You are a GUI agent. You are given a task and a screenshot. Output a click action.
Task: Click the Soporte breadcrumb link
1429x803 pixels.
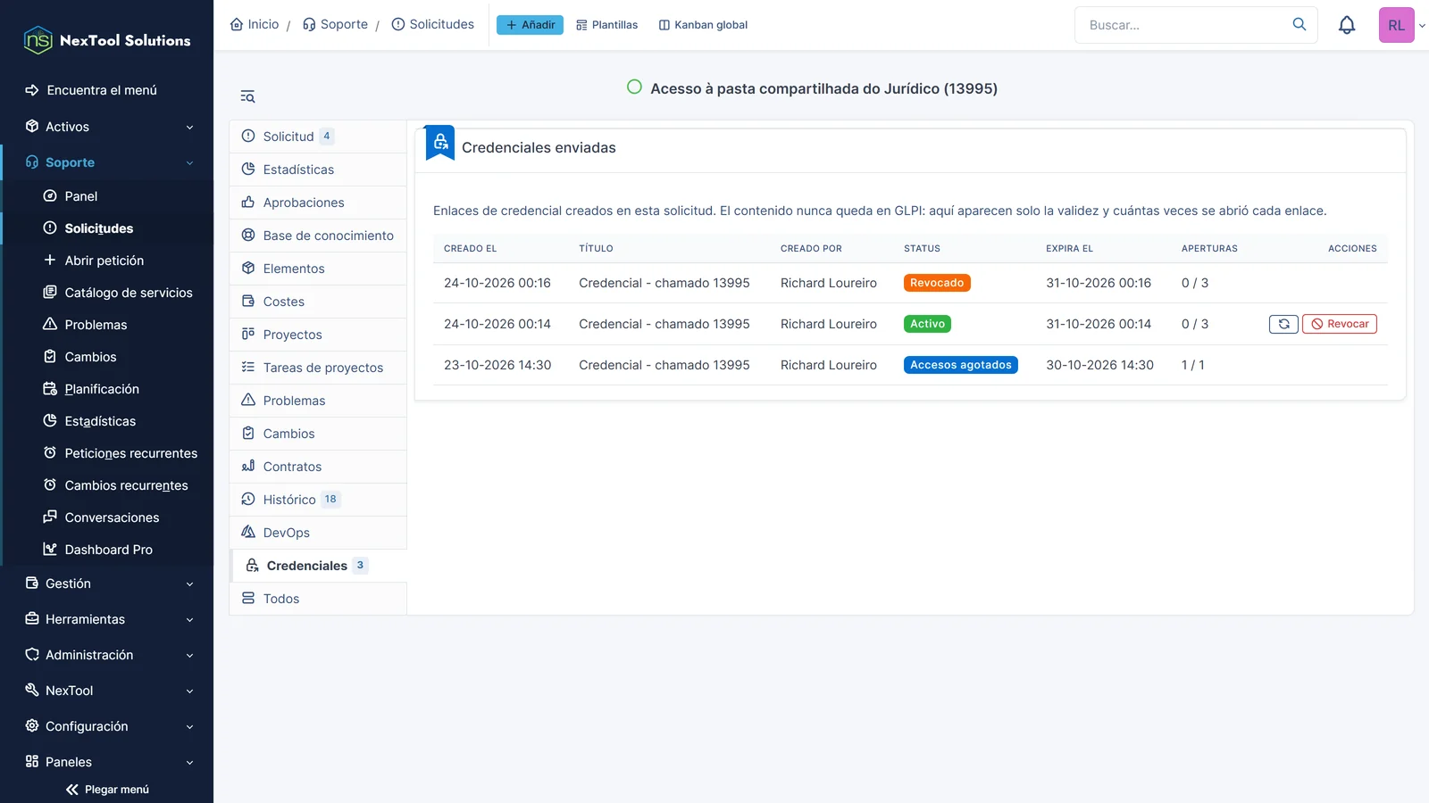(335, 24)
